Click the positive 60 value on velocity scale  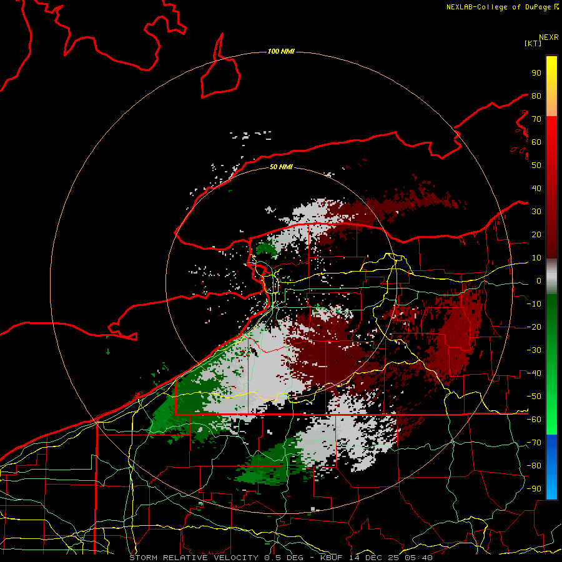coord(536,142)
